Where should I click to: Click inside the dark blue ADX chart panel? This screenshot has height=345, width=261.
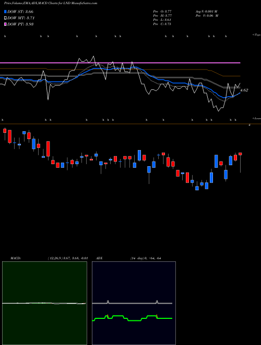134,303
